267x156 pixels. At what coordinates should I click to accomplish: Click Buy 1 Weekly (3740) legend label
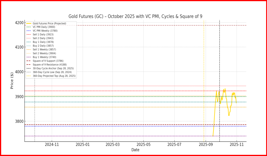coord(44,57)
